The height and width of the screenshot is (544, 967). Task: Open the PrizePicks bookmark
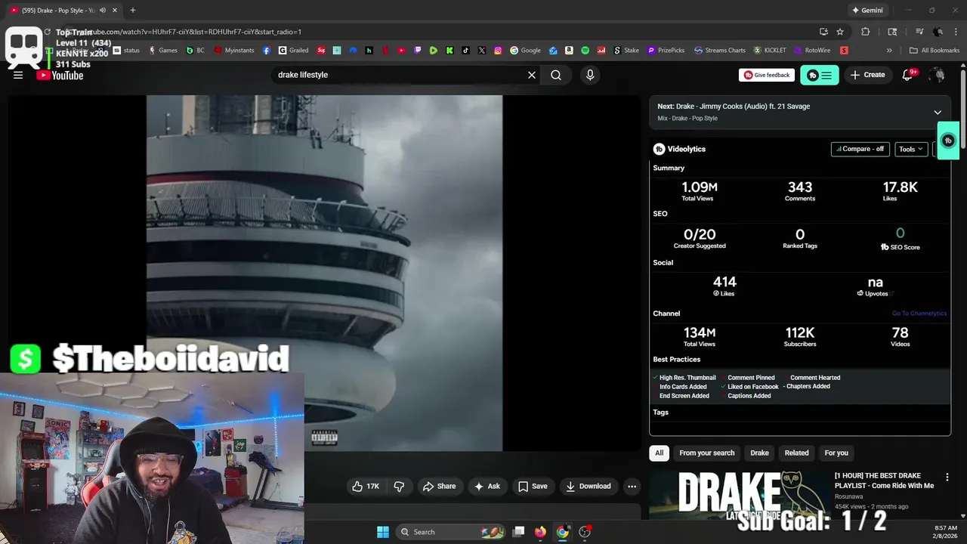coord(666,51)
